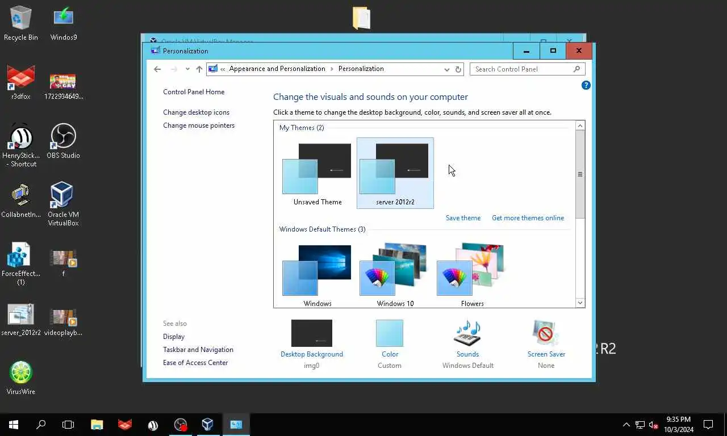Click the Save theme link
This screenshot has height=436, width=727.
point(463,218)
